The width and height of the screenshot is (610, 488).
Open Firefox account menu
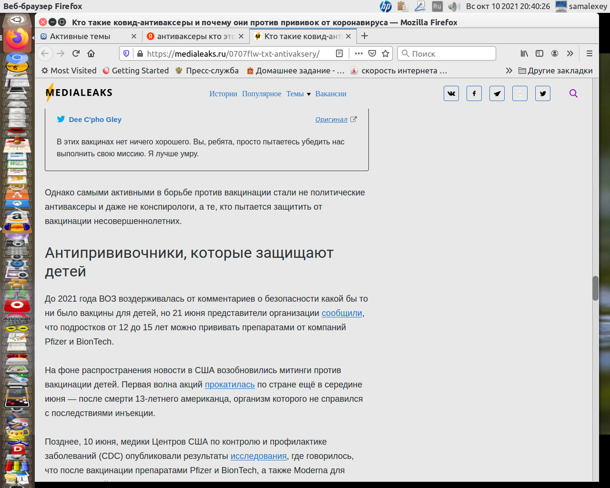555,53
